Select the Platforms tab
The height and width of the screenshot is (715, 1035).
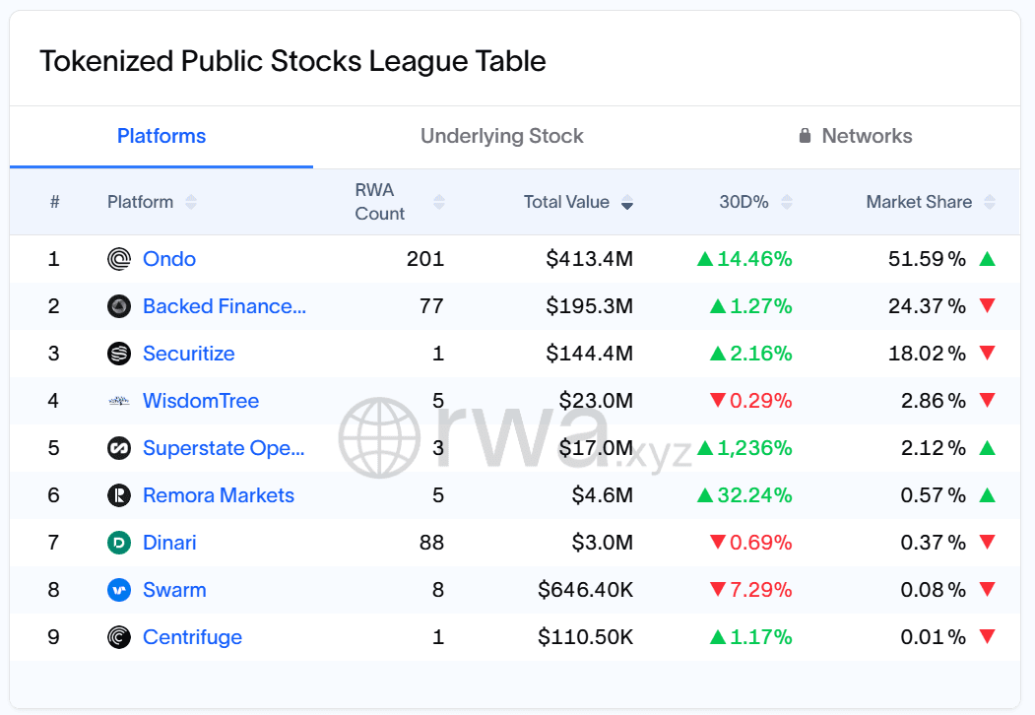(x=162, y=136)
